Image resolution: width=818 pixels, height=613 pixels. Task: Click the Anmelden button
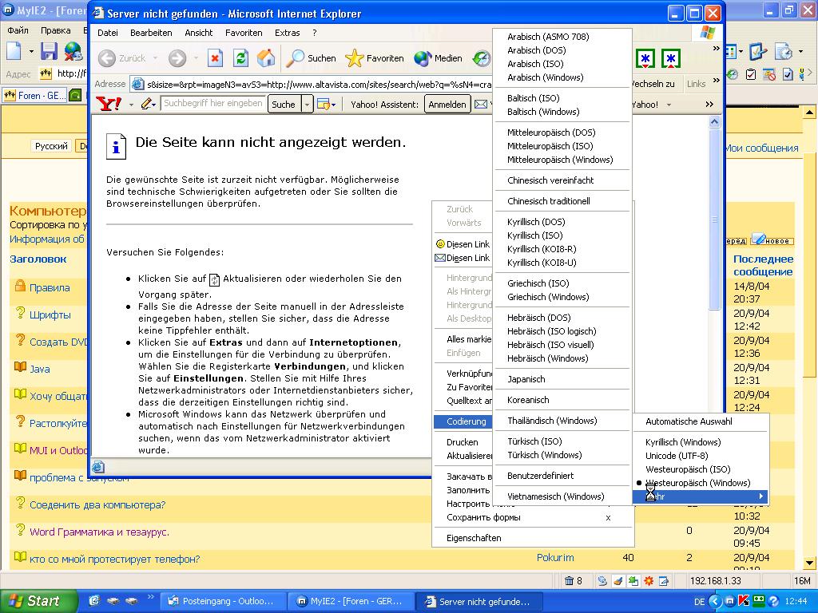coord(447,105)
